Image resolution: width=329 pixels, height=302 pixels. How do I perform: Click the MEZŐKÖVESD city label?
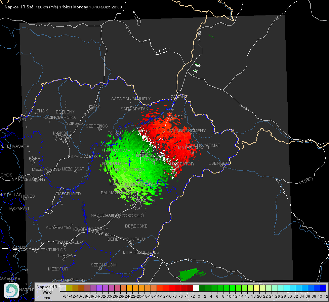point(46,169)
